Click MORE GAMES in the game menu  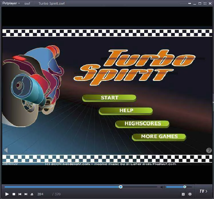coord(159,137)
